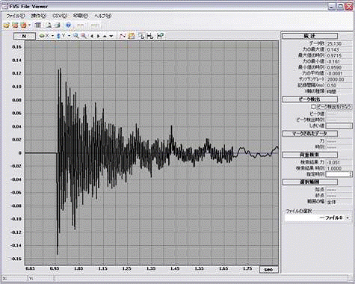Click the 選択範囲 section header
355x284 pixels.
click(x=310, y=182)
